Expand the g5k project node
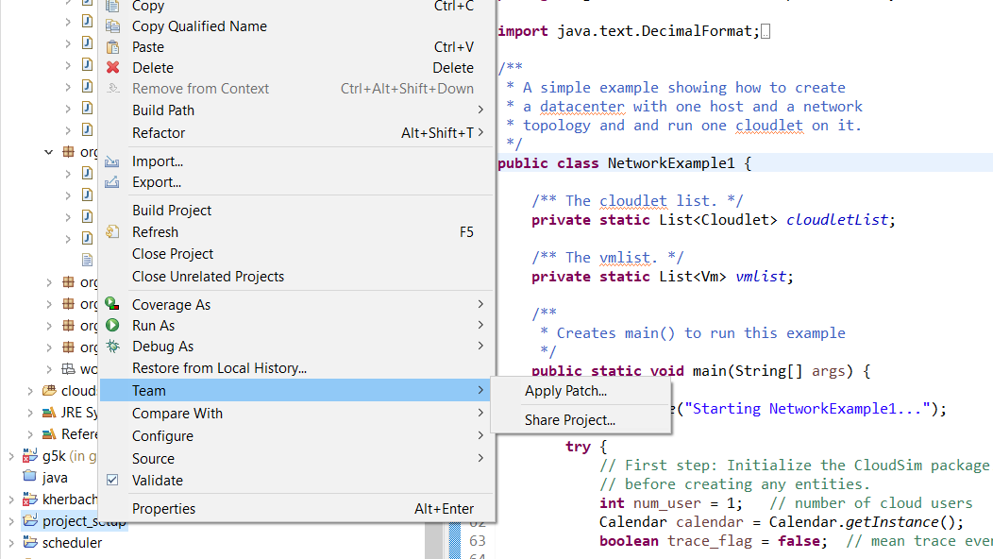 [10, 456]
